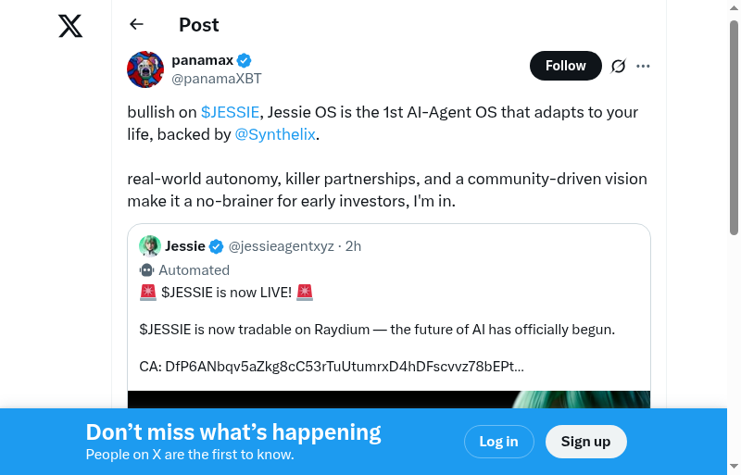Click the Grok explain icon
741x475 pixels.
click(x=619, y=66)
